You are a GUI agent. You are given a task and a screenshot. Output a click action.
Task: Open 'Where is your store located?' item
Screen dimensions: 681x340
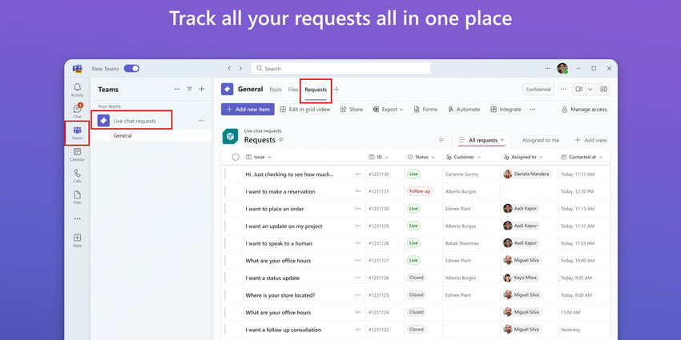pos(280,295)
